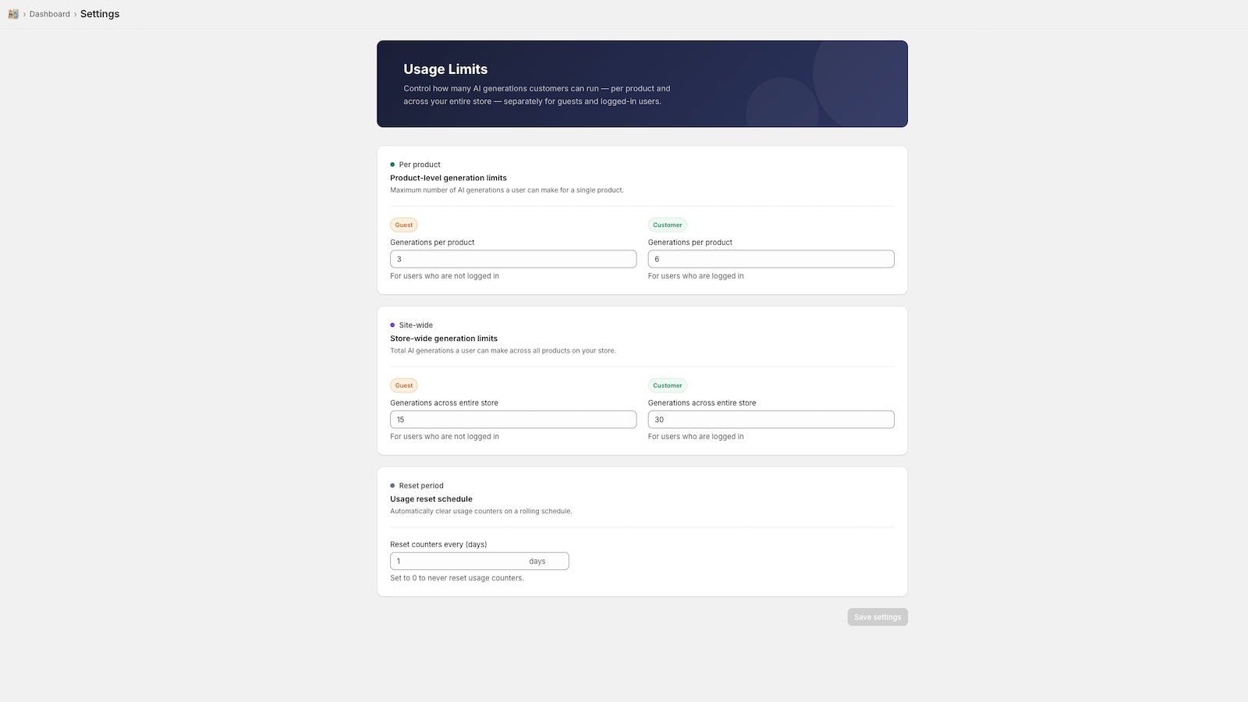
Task: Click Guest badge in Per product section
Action: pos(404,225)
